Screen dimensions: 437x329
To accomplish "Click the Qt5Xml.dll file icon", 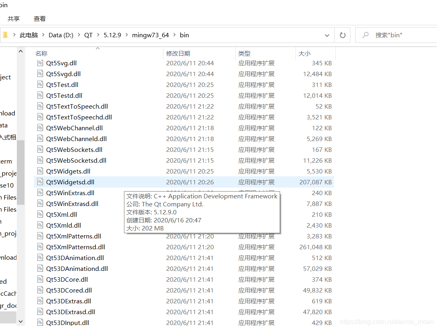I will tap(40, 215).
